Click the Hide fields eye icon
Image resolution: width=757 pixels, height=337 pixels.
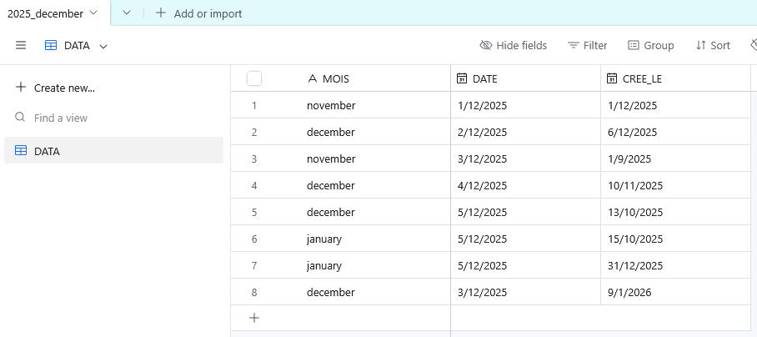point(486,46)
